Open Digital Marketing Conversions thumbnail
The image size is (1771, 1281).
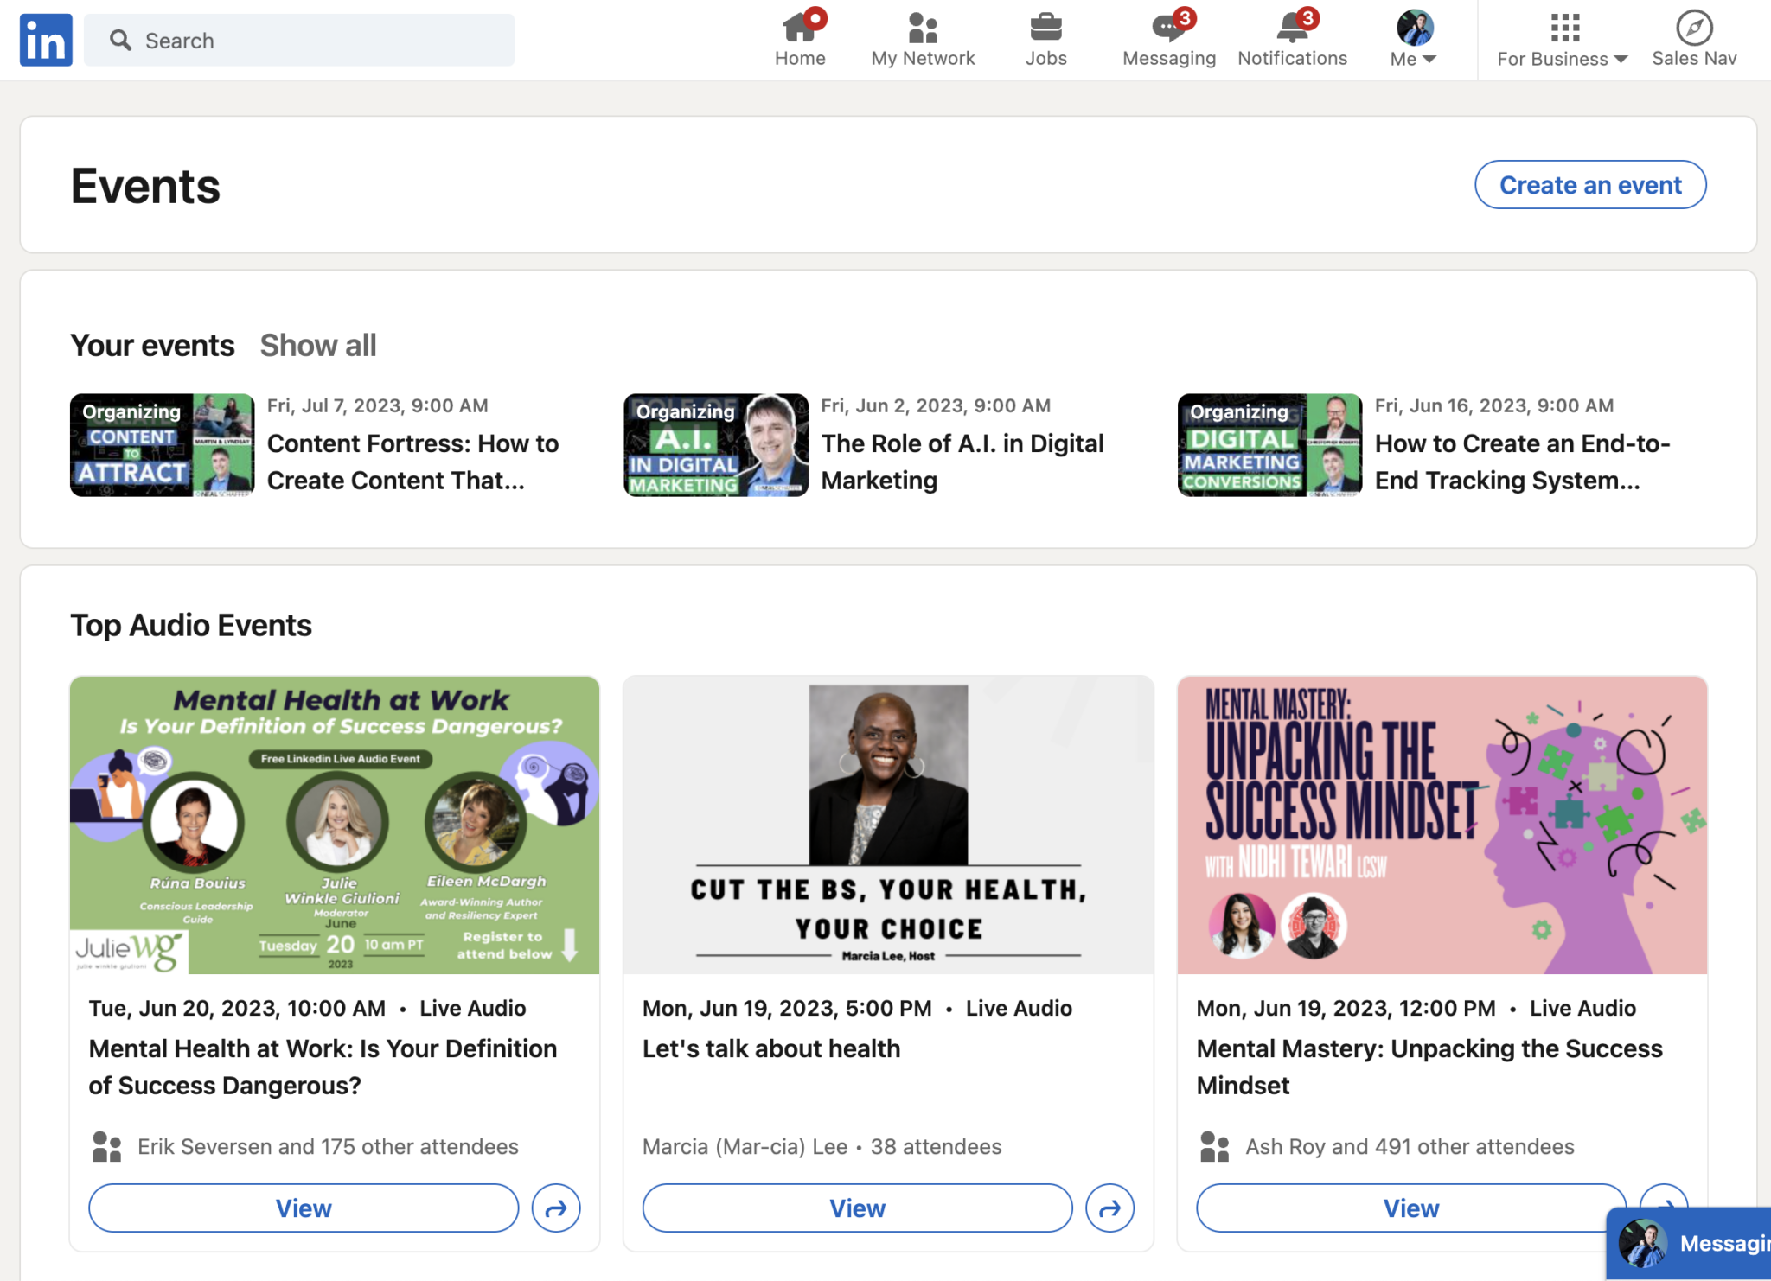1270,445
